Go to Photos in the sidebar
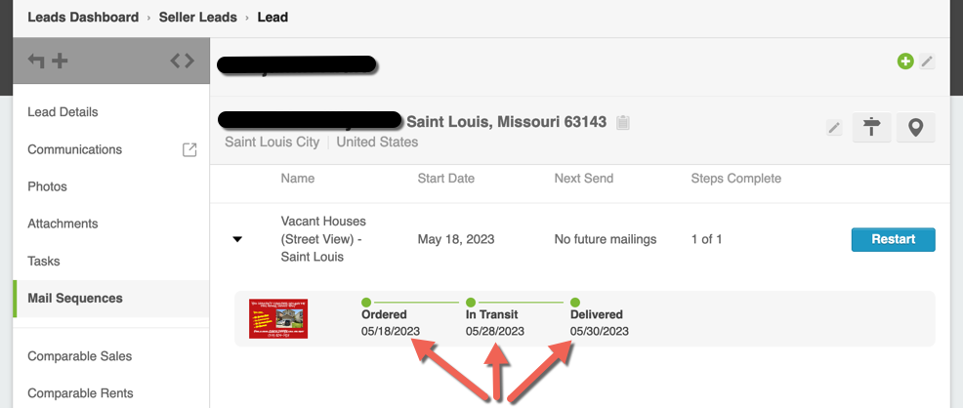 (47, 186)
